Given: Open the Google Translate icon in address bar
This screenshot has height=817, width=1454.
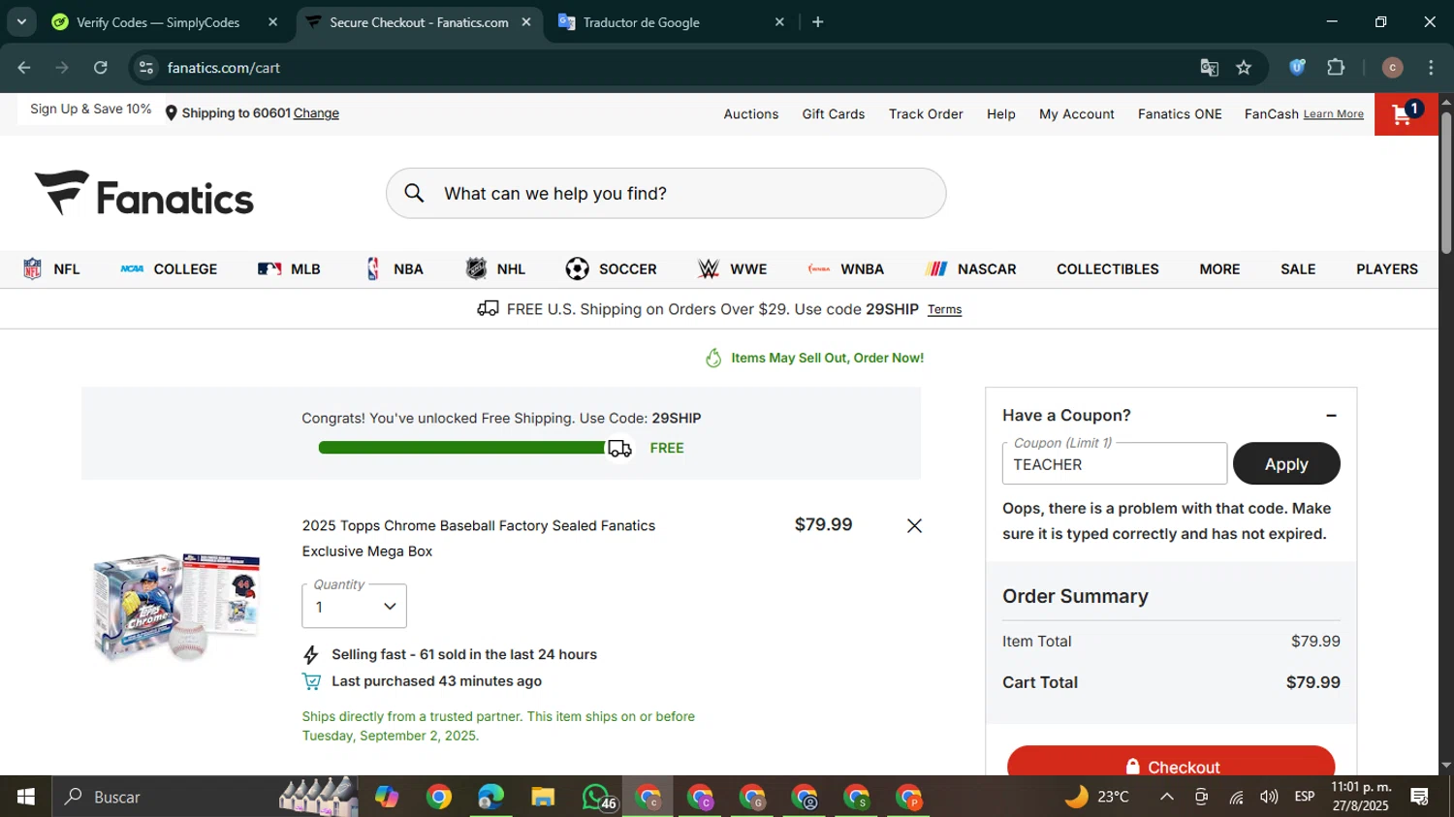Looking at the screenshot, I should pos(1209,67).
